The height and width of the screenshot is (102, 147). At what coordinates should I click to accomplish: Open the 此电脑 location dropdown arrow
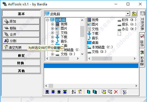(128, 14)
